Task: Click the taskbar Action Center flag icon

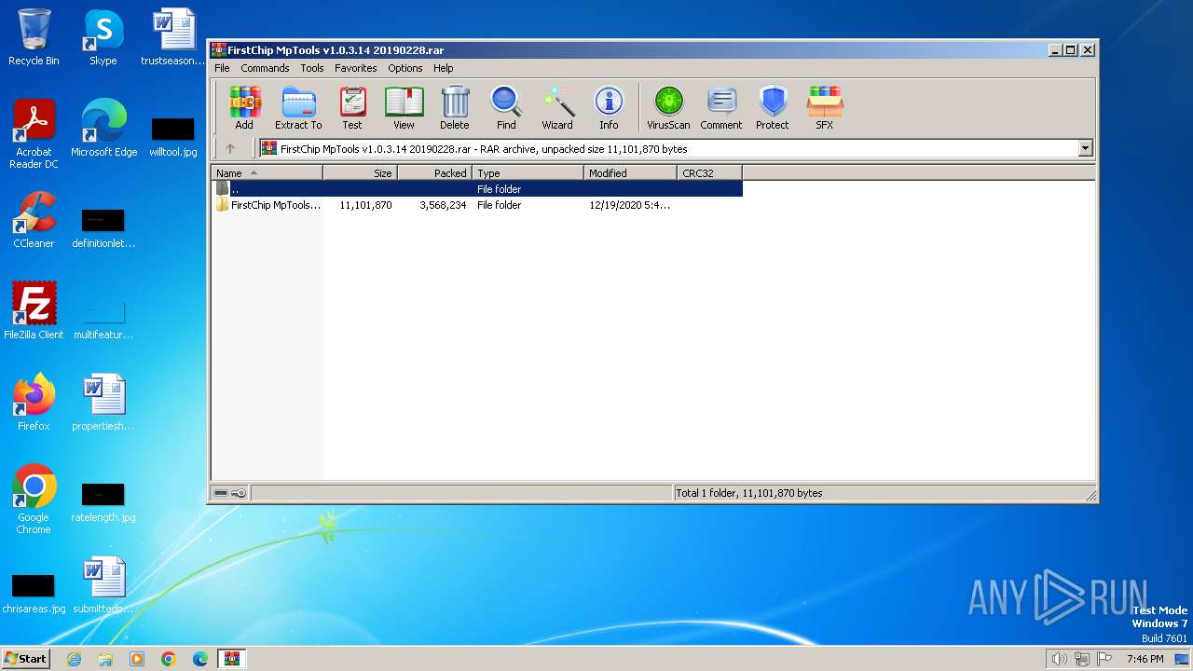Action: [x=1104, y=659]
